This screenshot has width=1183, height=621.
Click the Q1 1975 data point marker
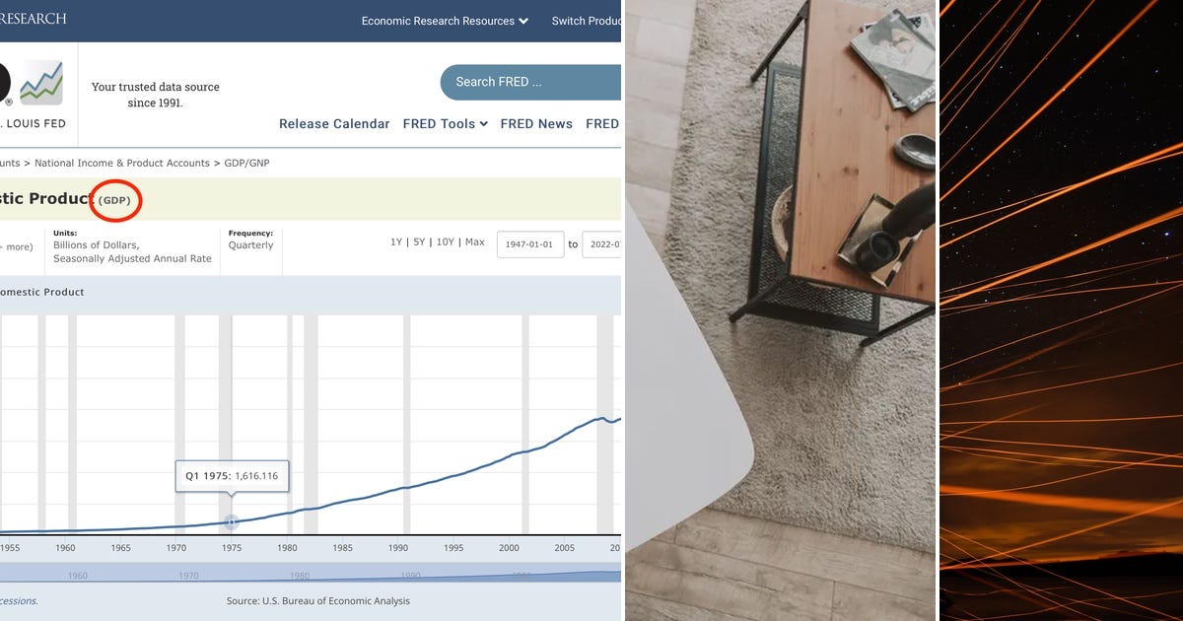(232, 522)
